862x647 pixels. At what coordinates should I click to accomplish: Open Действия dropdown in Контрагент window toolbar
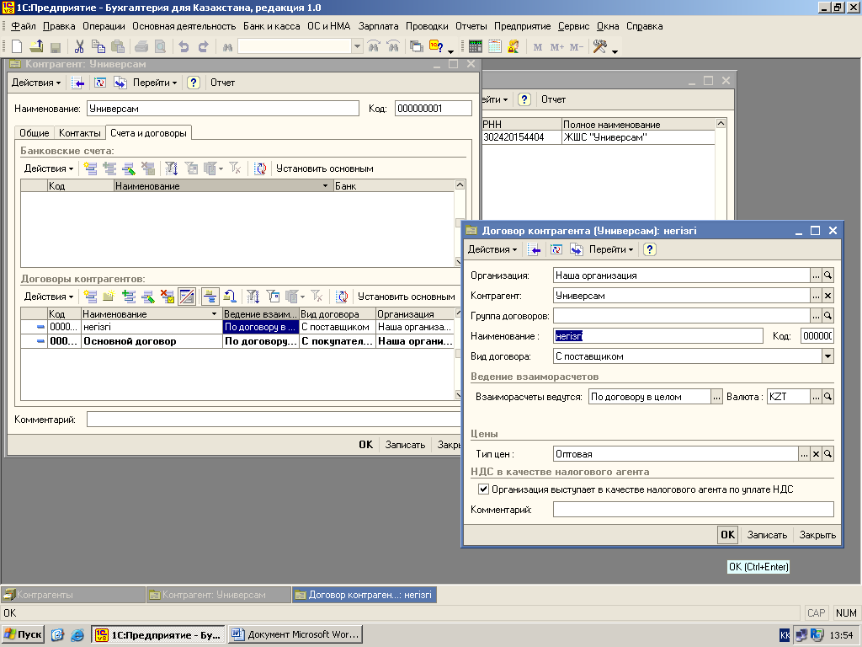pos(36,83)
